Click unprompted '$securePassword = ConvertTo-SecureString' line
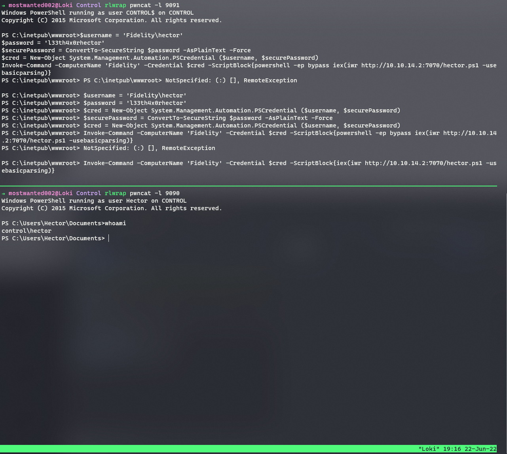The height and width of the screenshot is (454, 507). (126, 50)
